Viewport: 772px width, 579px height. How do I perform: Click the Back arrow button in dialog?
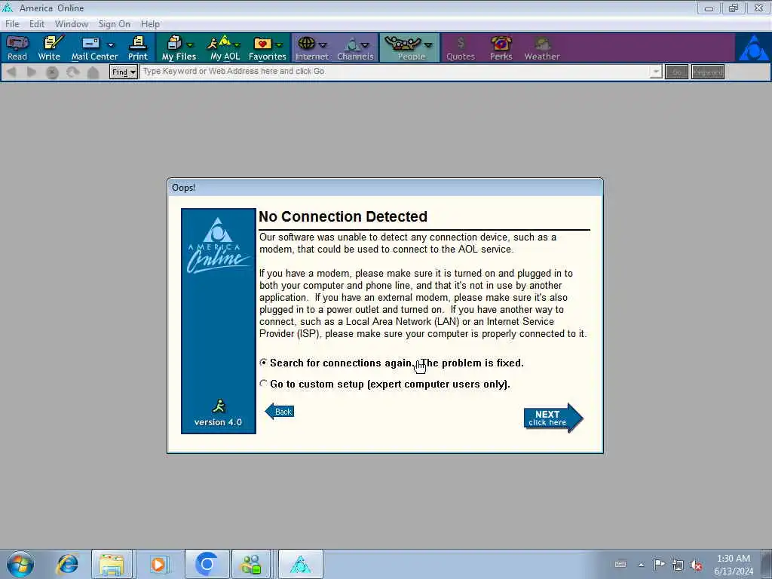280,411
